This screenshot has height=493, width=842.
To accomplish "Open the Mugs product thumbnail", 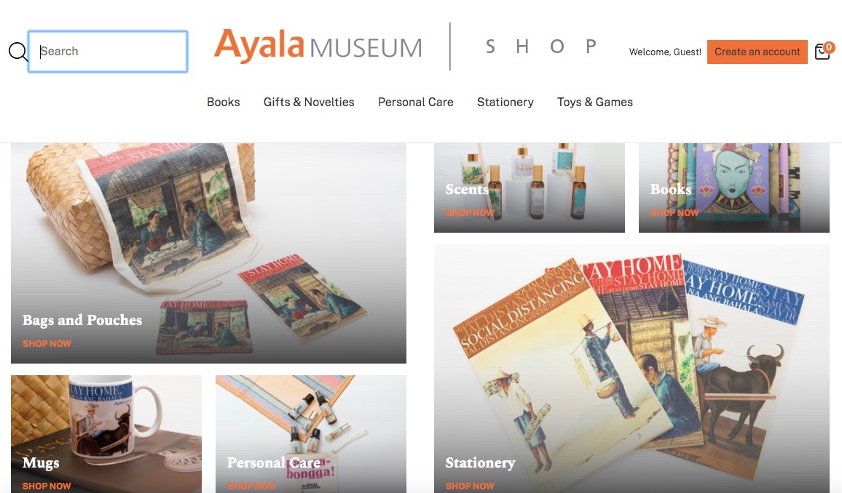I will (x=106, y=434).
